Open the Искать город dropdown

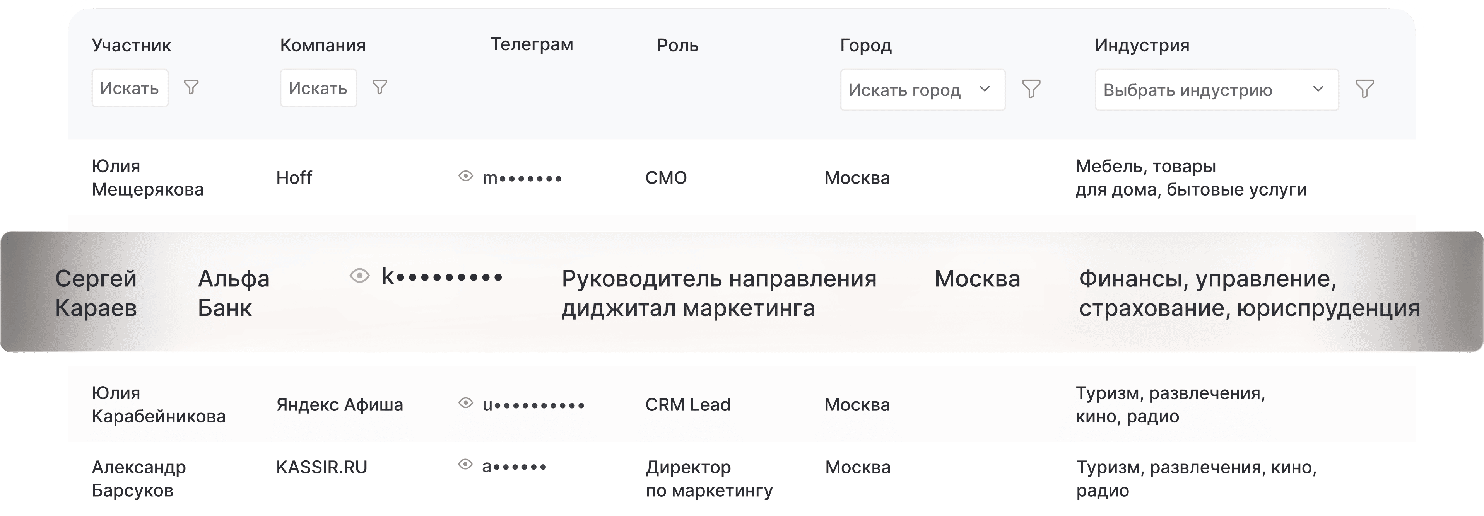click(x=922, y=89)
